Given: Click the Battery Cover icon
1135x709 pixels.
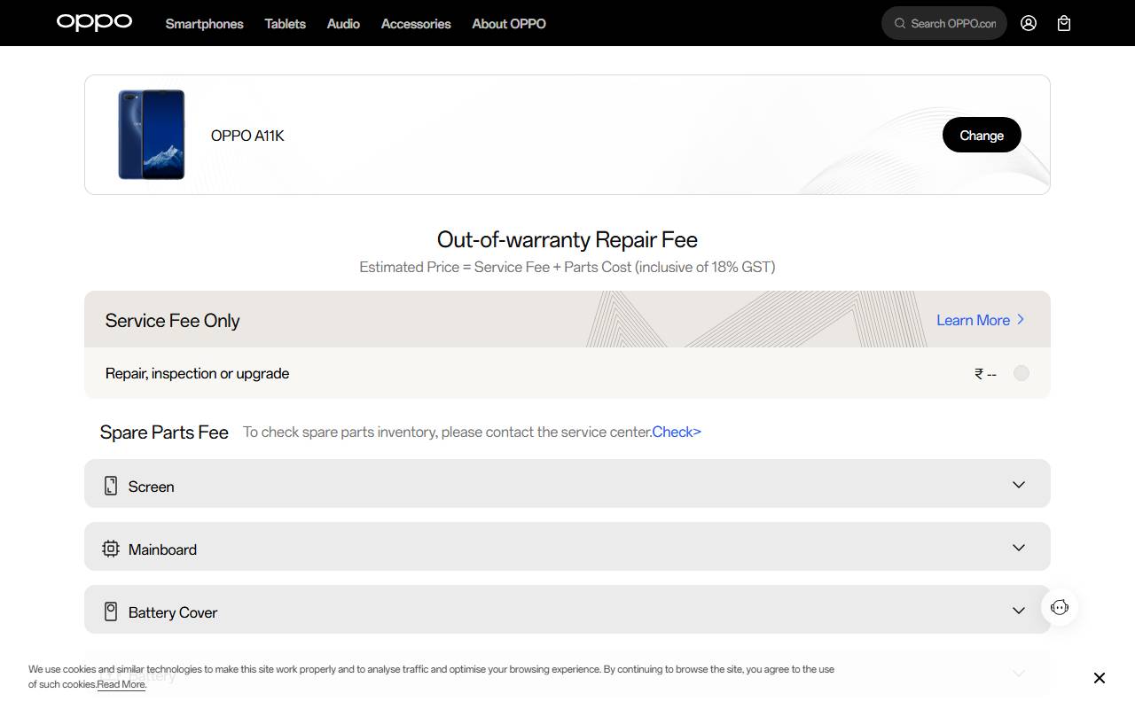Looking at the screenshot, I should click(x=111, y=612).
